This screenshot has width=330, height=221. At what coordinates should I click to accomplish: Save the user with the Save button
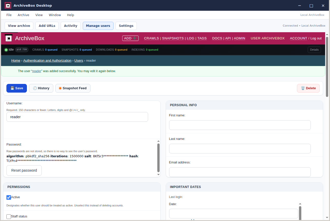17,88
